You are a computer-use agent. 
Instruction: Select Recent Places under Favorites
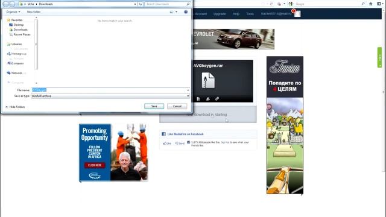click(x=20, y=34)
